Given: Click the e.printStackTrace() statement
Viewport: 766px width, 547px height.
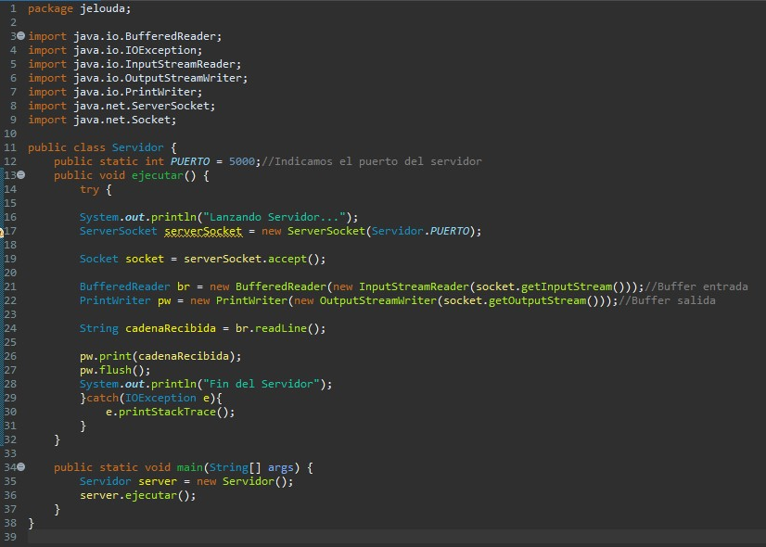Looking at the screenshot, I should tap(170, 412).
